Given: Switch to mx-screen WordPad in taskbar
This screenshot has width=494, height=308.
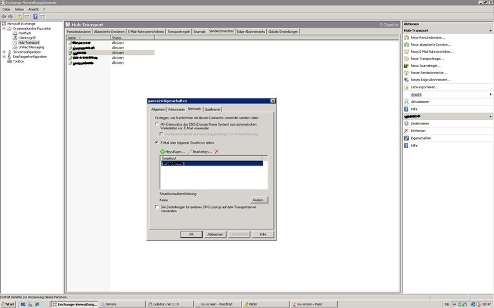Looking at the screenshot, I should [218, 304].
